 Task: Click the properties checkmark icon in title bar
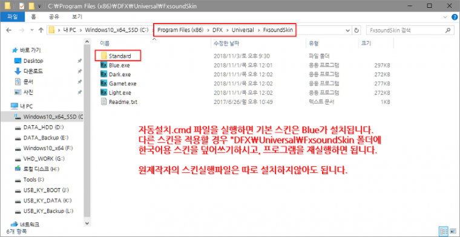21,5
